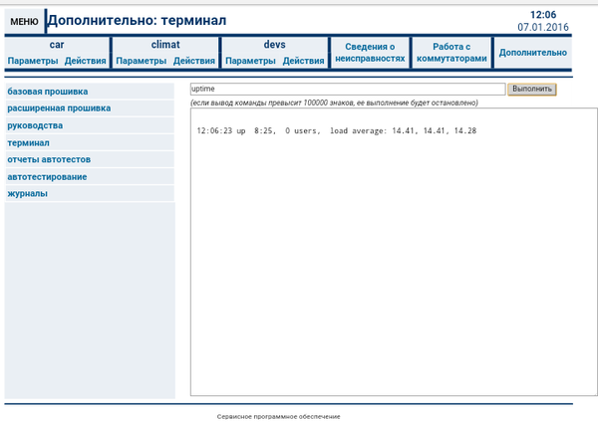
Task: Select терминал in sidebar
Action: (x=28, y=142)
